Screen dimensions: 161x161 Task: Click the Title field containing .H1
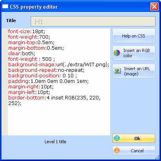pos(93,21)
